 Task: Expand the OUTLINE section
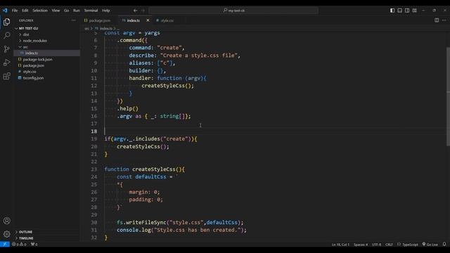pos(25,232)
